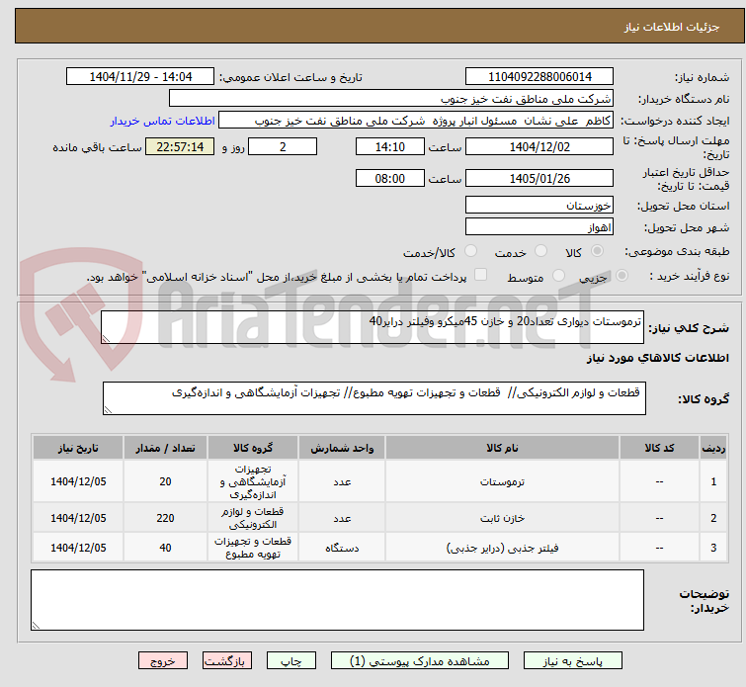
Task: Click quantity 220 in خازن ثابت row
Action: (x=165, y=518)
